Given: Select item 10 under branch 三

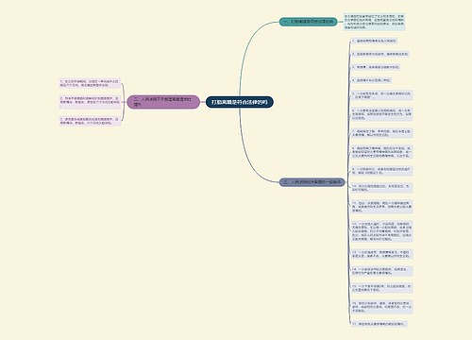Looking at the screenshot, I should click(381, 188).
